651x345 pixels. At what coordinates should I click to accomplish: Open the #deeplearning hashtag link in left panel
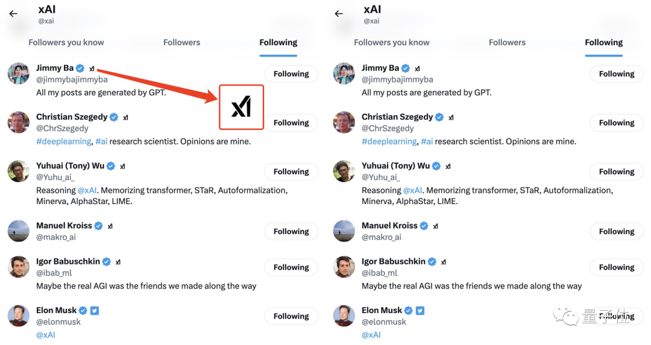point(63,141)
